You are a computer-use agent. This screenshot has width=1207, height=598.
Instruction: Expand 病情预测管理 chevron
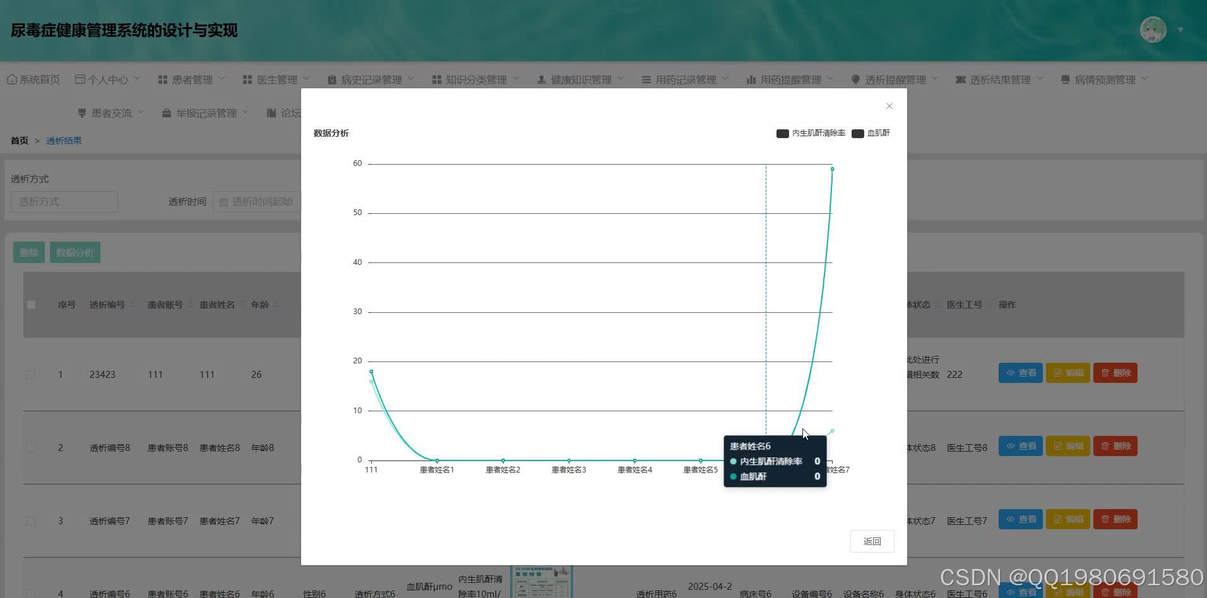[x=1145, y=79]
